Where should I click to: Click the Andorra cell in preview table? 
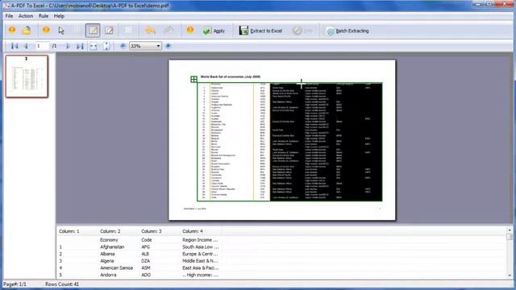pyautogui.click(x=108, y=275)
